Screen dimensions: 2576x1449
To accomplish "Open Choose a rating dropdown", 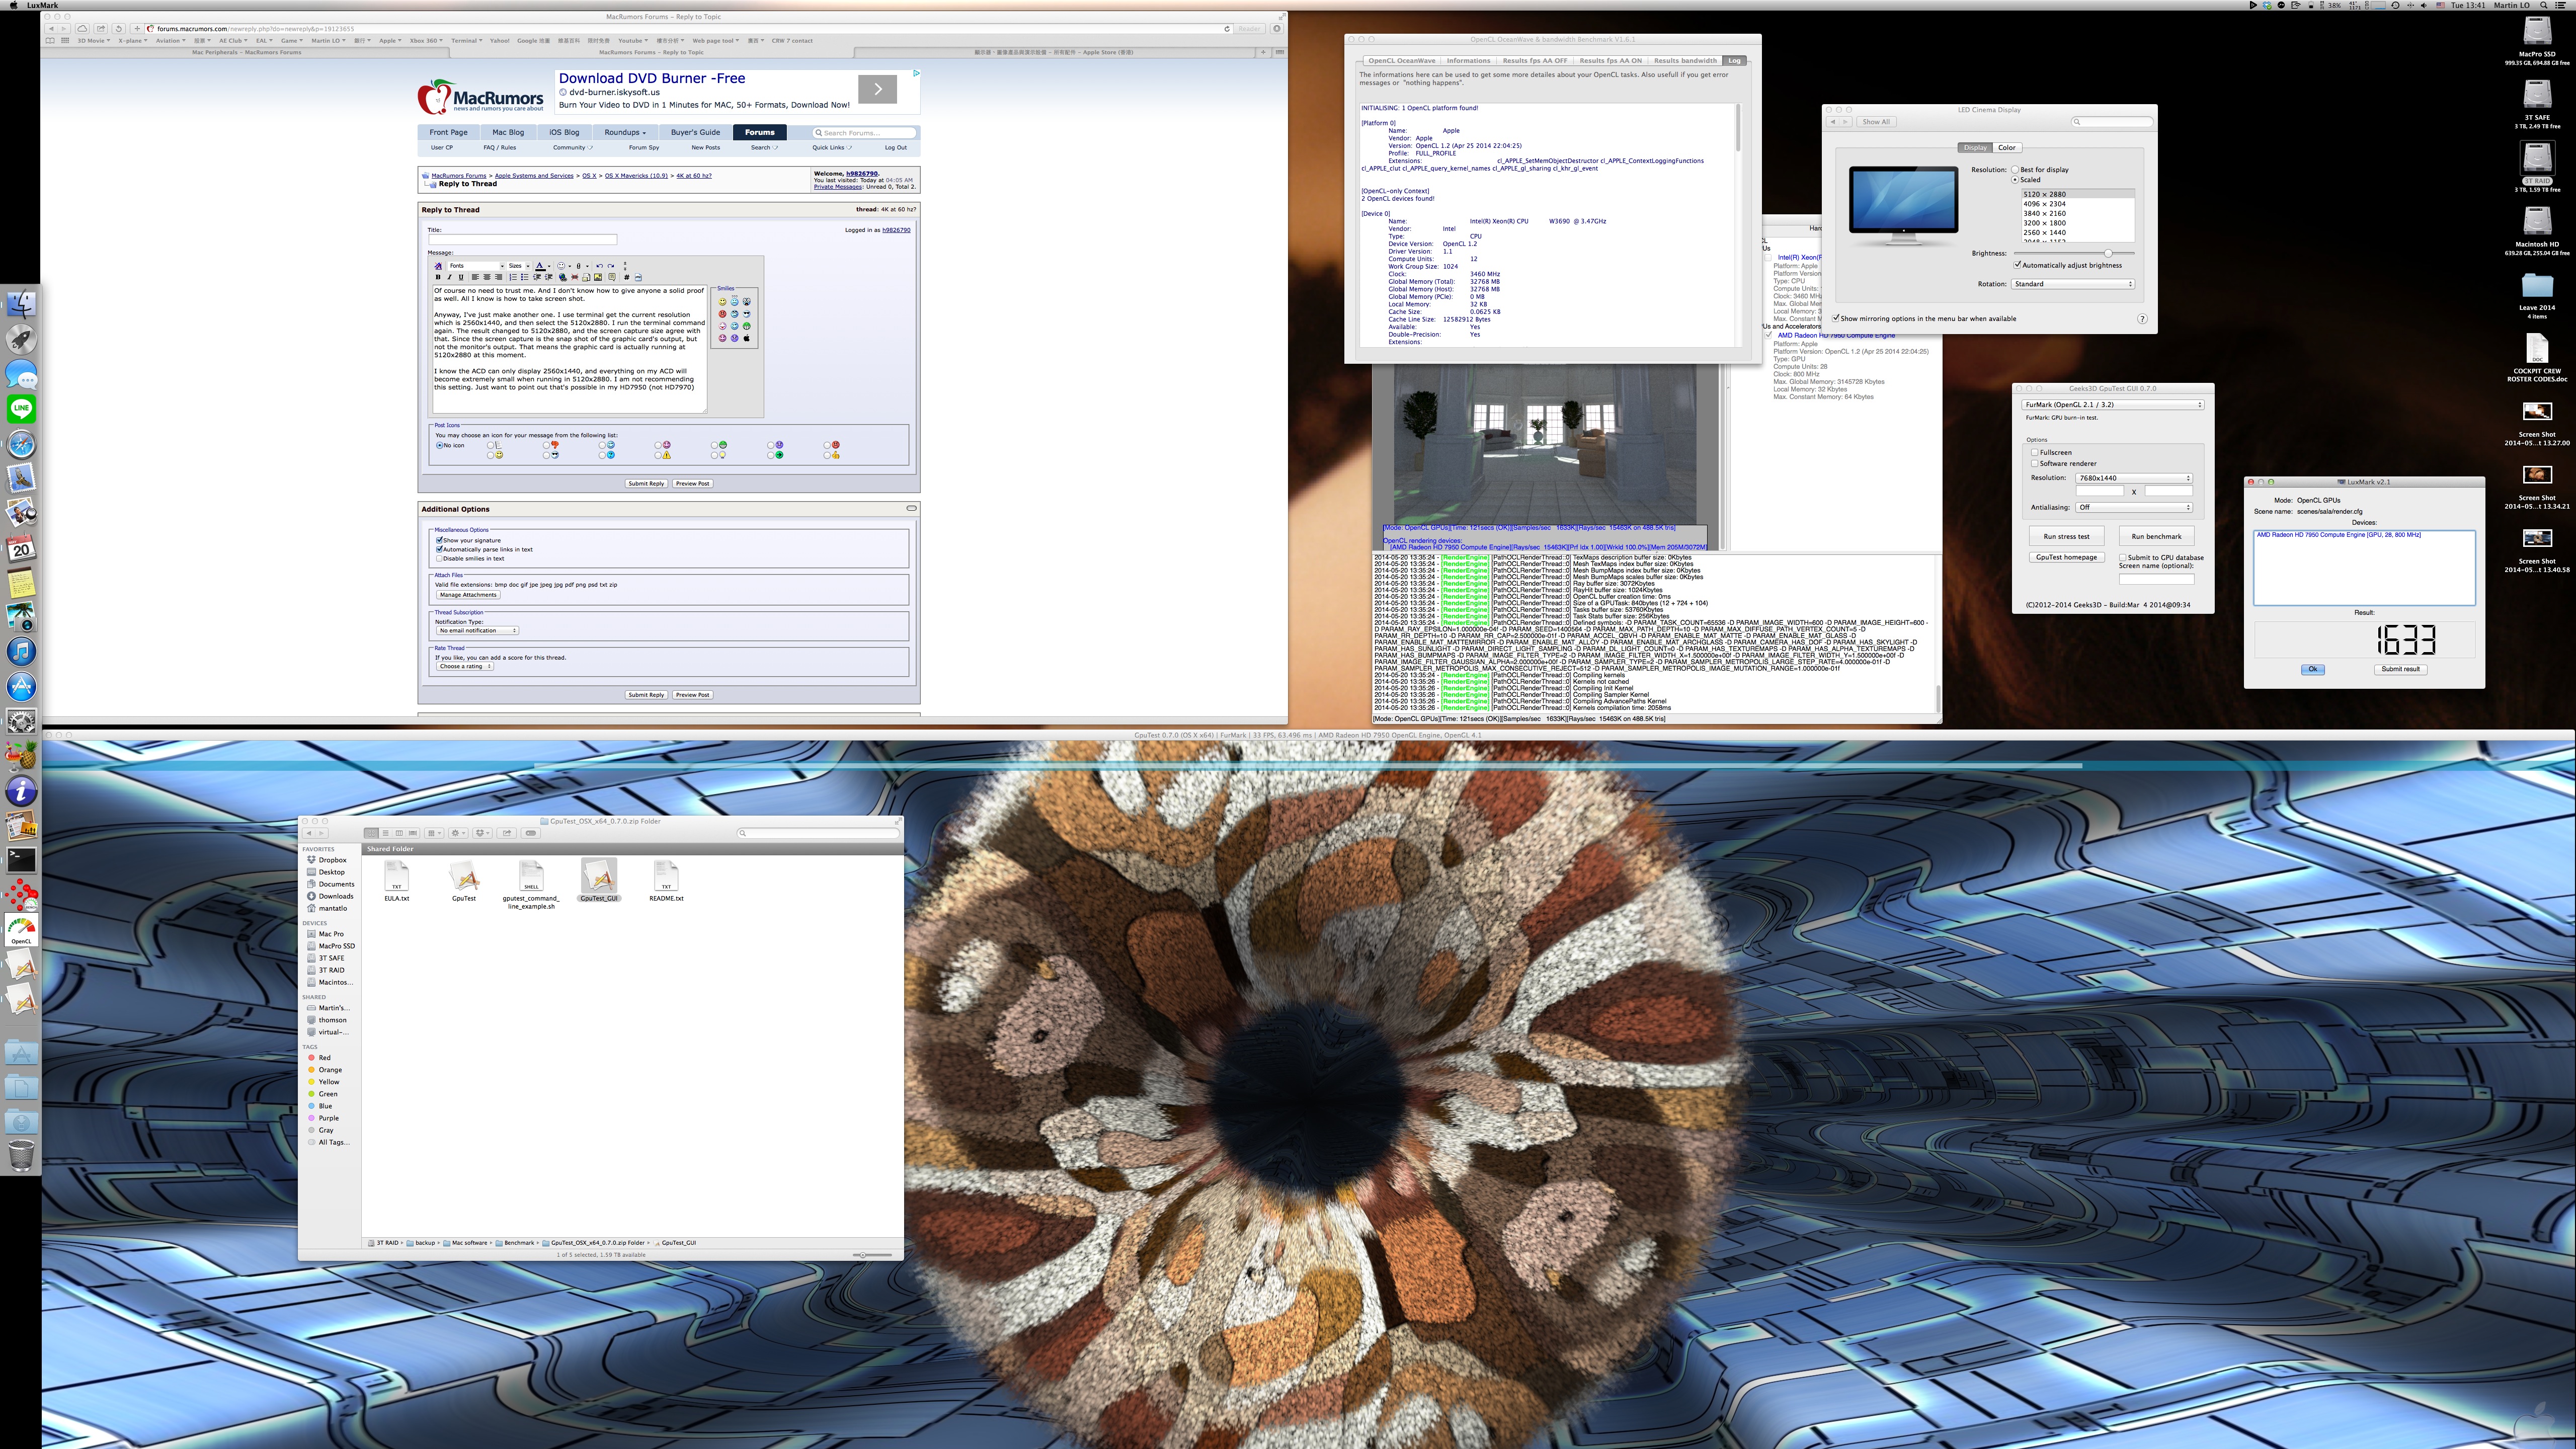I will click(x=464, y=666).
